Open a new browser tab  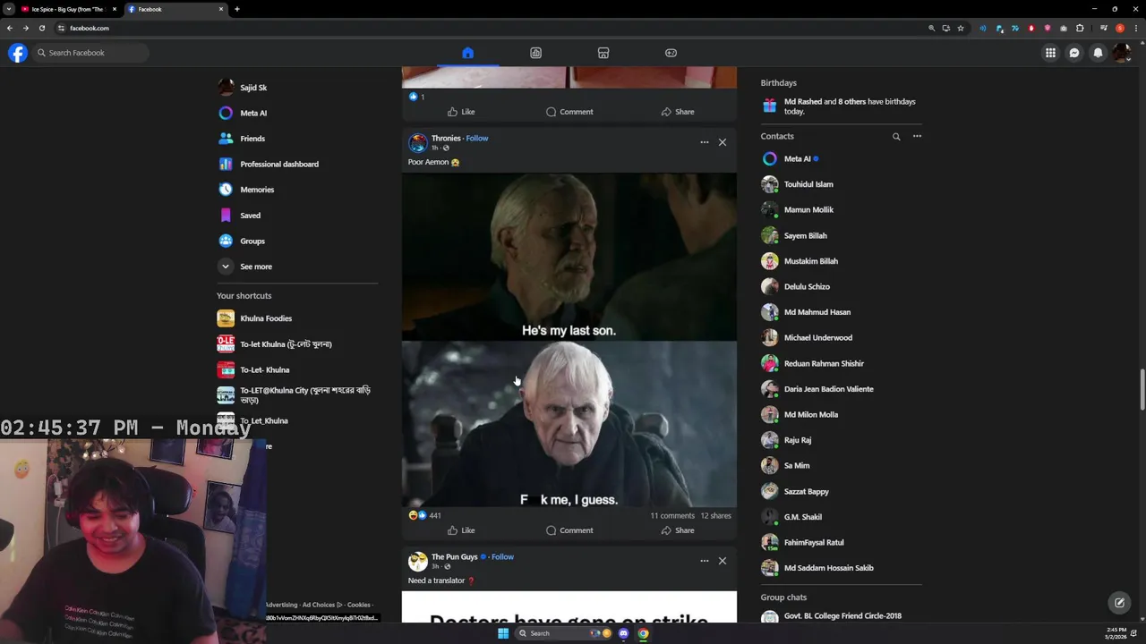tap(237, 9)
